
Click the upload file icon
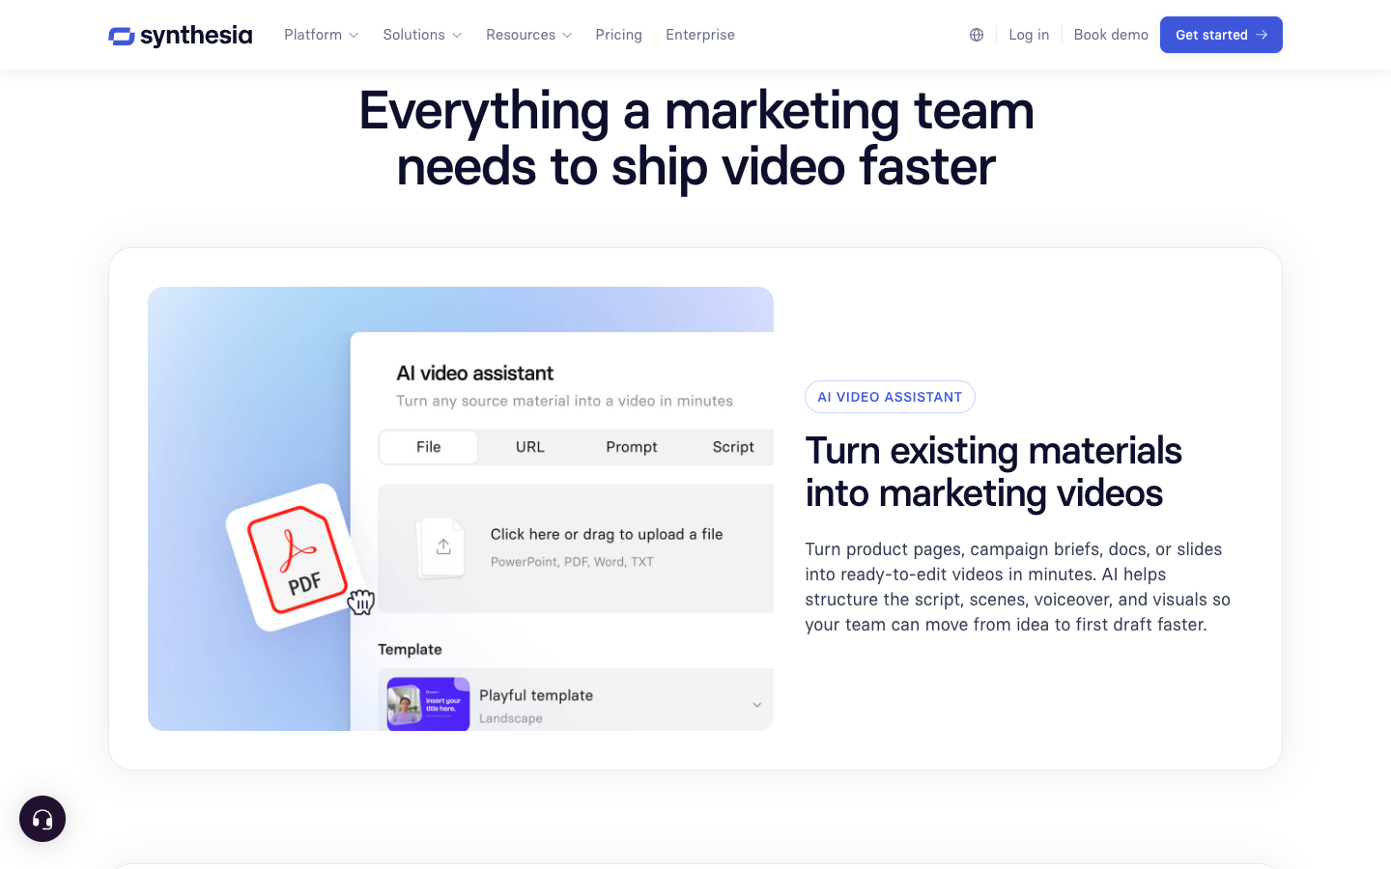[443, 547]
